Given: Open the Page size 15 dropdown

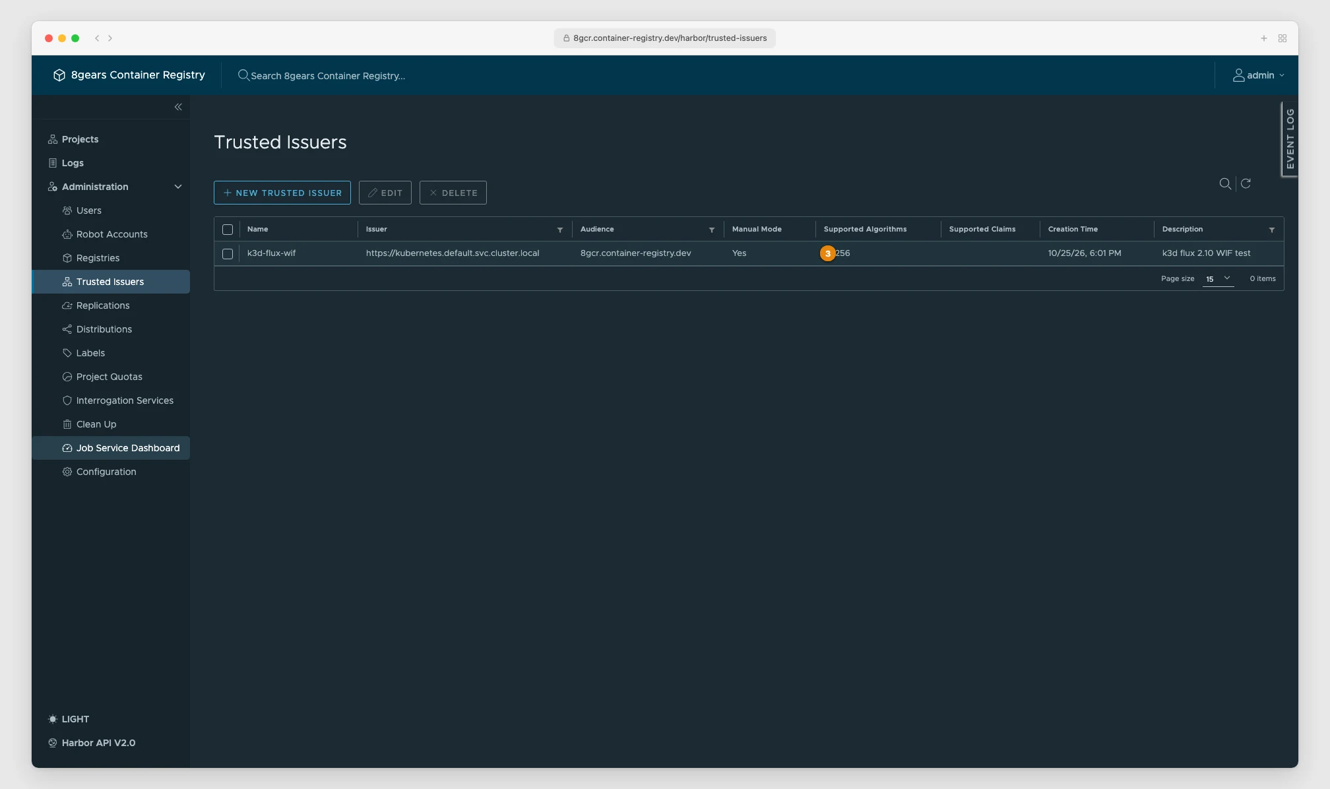Looking at the screenshot, I should click(x=1218, y=278).
